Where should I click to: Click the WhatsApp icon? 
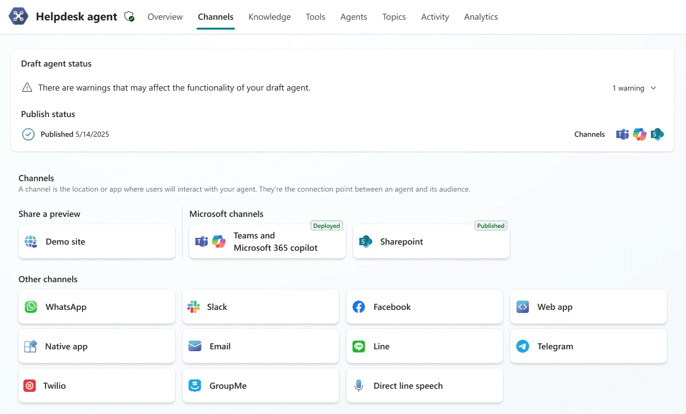pos(31,307)
